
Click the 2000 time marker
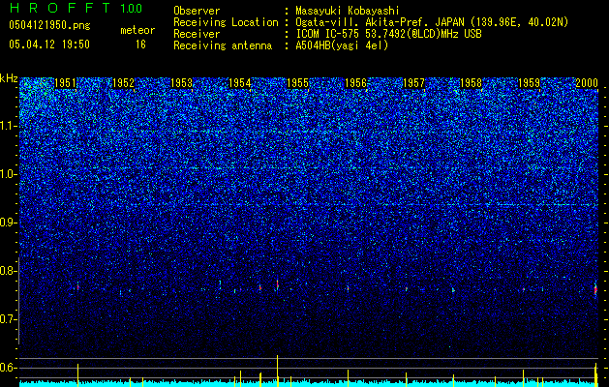pos(587,83)
